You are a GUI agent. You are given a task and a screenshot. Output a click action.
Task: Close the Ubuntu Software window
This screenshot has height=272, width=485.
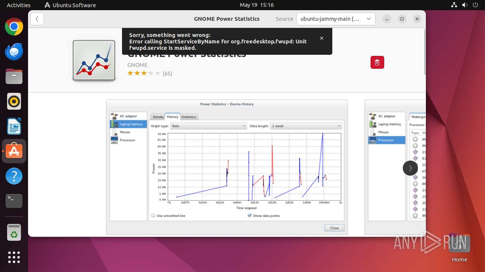coord(417,19)
